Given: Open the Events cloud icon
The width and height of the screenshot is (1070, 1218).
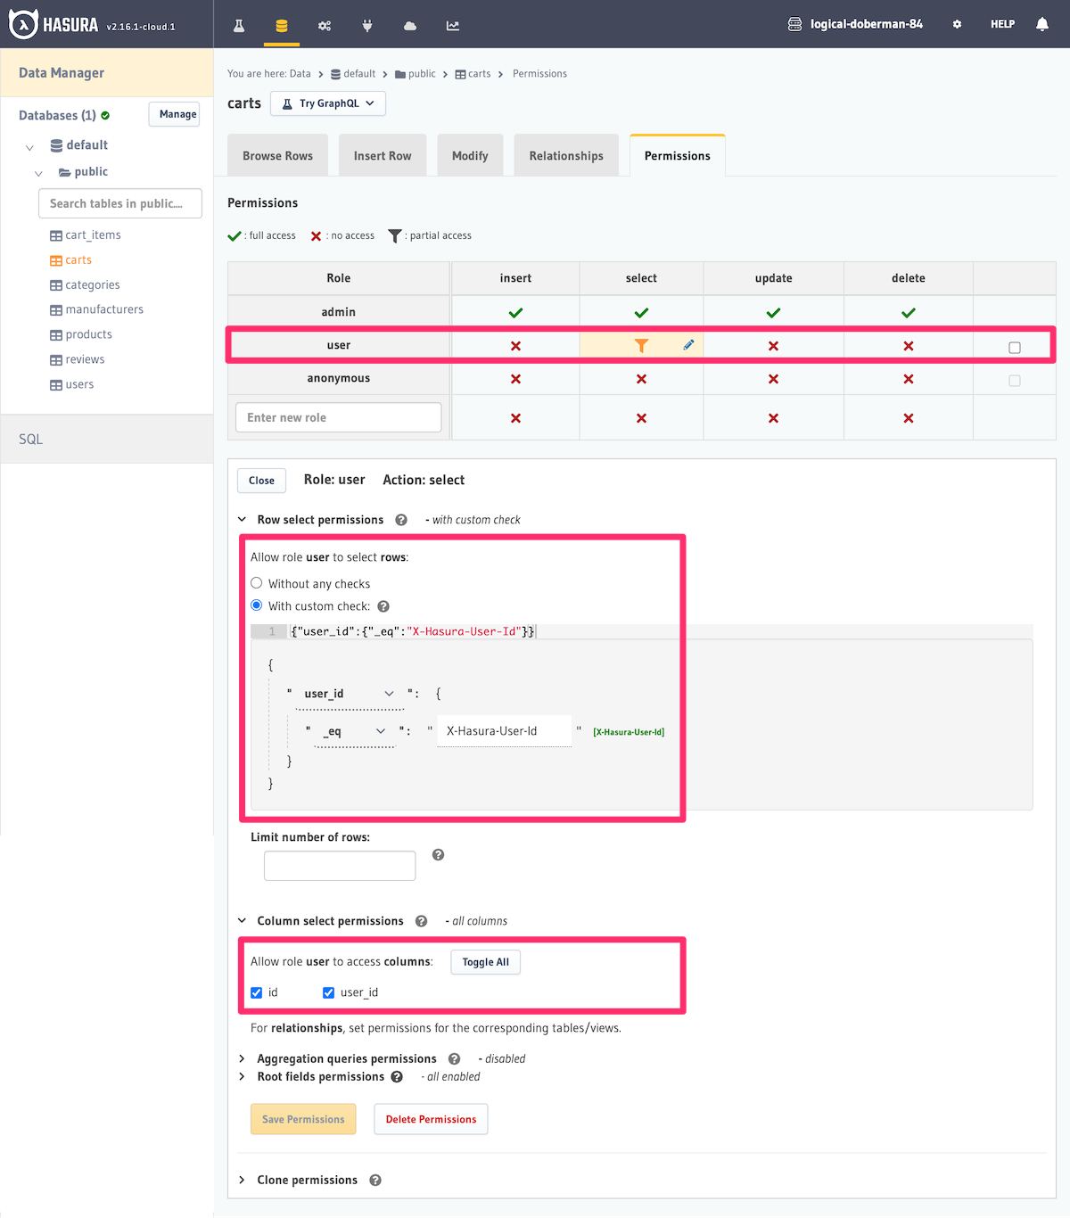Looking at the screenshot, I should pyautogui.click(x=410, y=26).
